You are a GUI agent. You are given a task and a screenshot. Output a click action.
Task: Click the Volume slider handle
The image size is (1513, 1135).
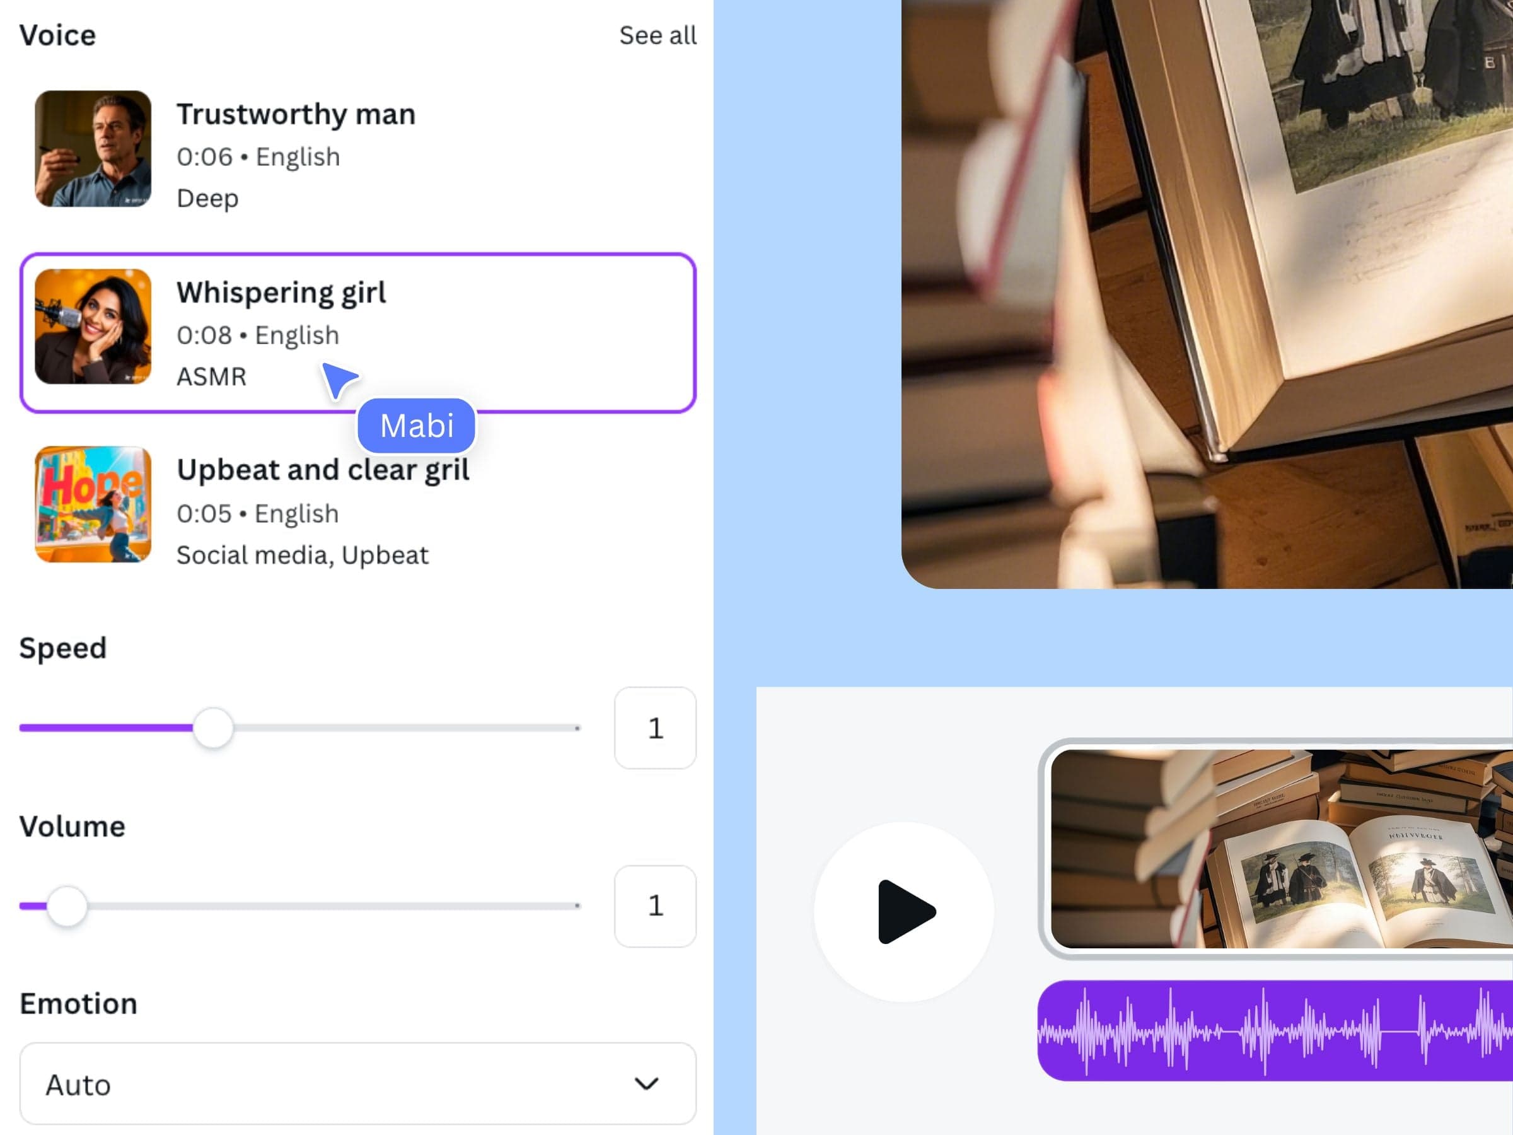click(67, 906)
